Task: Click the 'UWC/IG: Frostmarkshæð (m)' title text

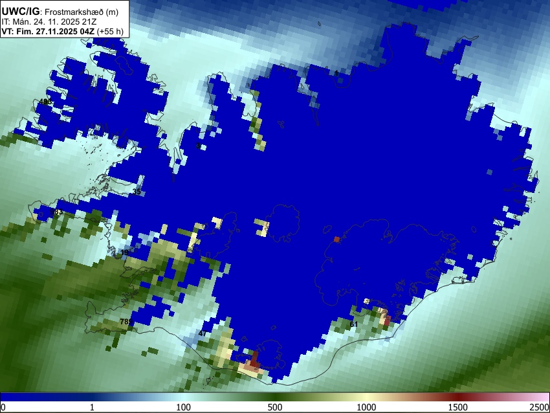Action: click(x=60, y=12)
